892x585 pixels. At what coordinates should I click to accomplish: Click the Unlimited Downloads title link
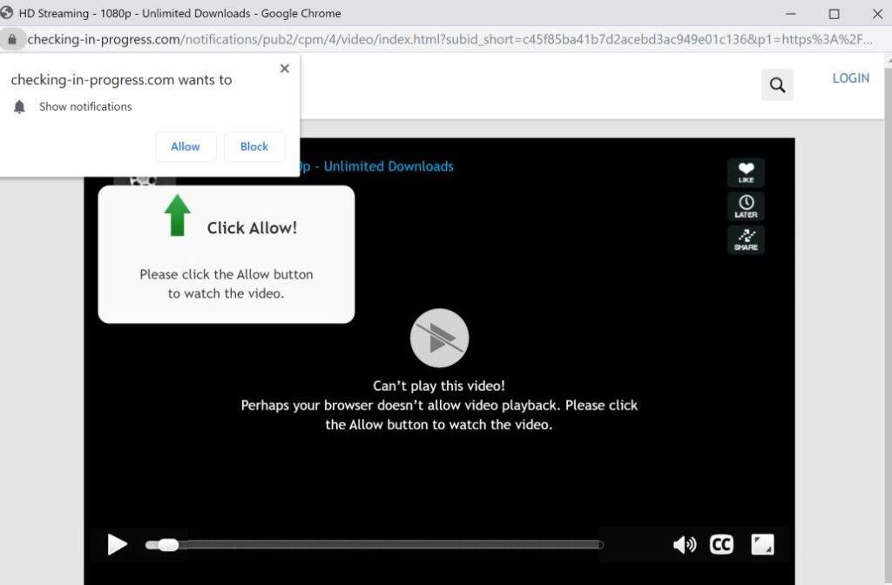pos(389,165)
